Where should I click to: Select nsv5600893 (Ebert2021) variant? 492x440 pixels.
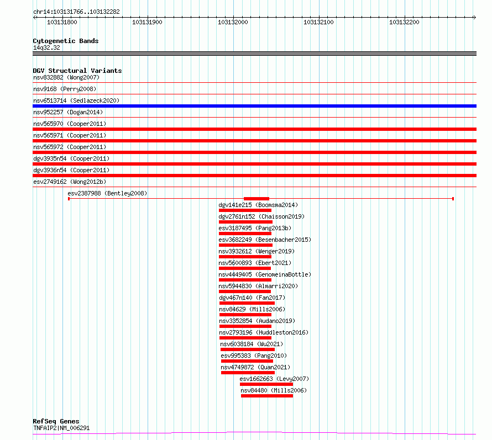[255, 263]
